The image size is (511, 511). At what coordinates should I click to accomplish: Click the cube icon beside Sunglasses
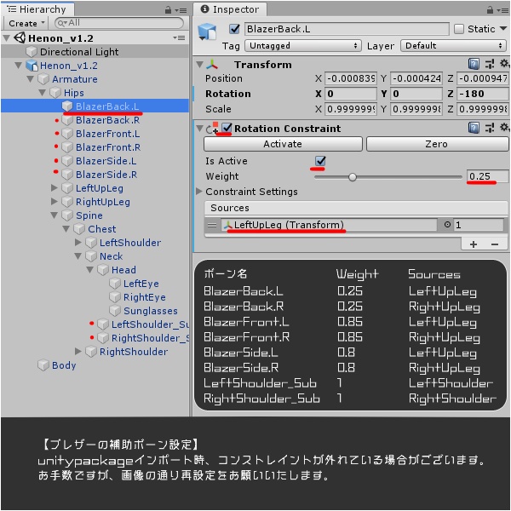click(115, 311)
